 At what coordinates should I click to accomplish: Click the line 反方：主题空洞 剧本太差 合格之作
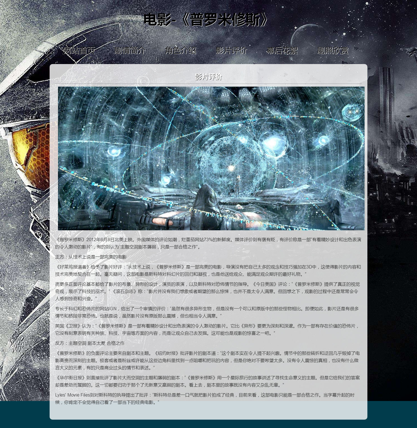click(90, 343)
